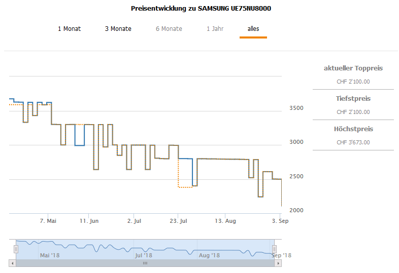The width and height of the screenshot is (399, 273).
Task: Click the highest price CHF 3'673.00
Action: [353, 142]
